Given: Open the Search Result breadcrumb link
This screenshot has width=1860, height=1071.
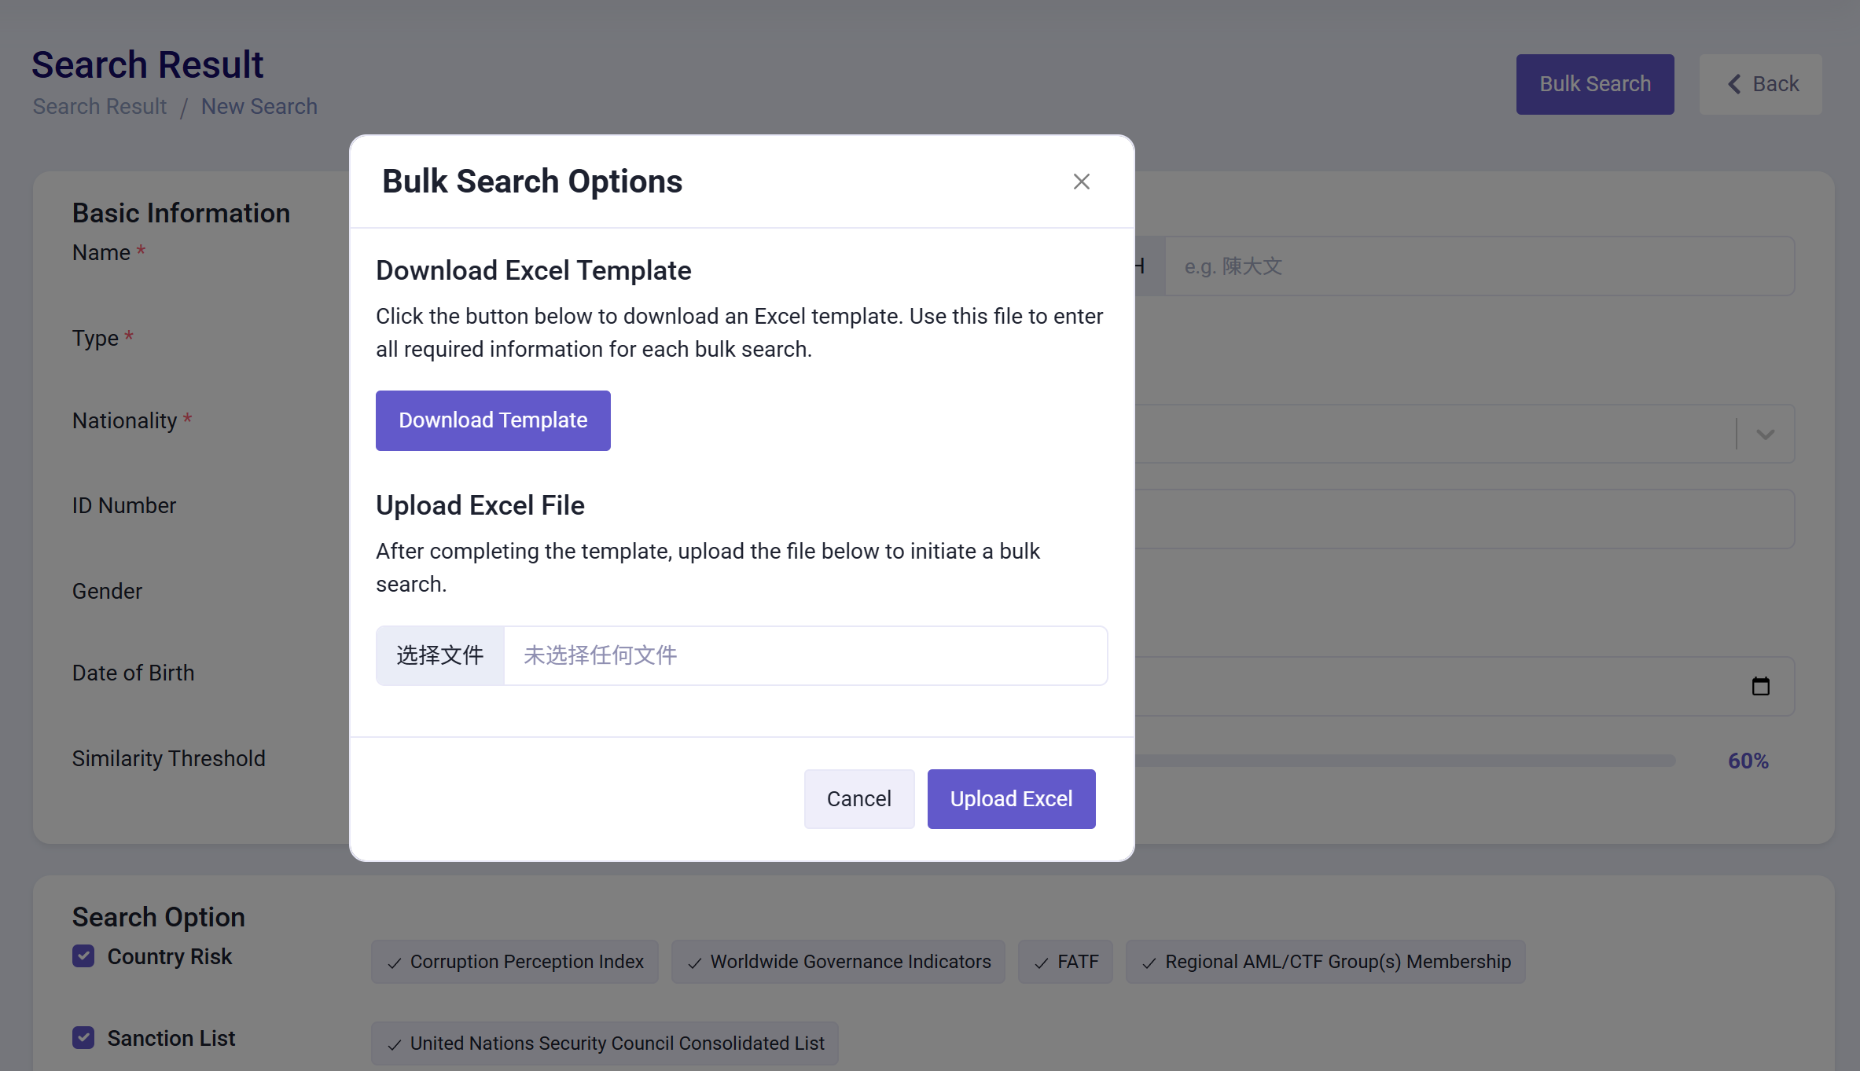Looking at the screenshot, I should coord(100,106).
